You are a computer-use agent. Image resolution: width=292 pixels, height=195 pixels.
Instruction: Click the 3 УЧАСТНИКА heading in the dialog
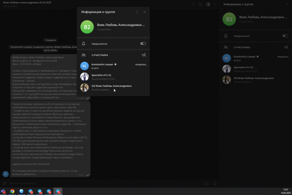(x=100, y=55)
